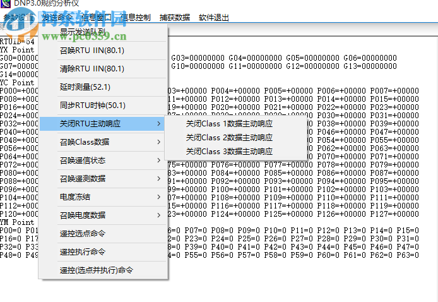Viewport: 438px width, 302px height.
Task: Click value P047=+00000
Action: (394, 132)
